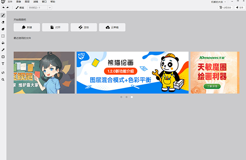Open the anime girl community rules banner
246x160 pixels.
pyautogui.click(x=44, y=73)
